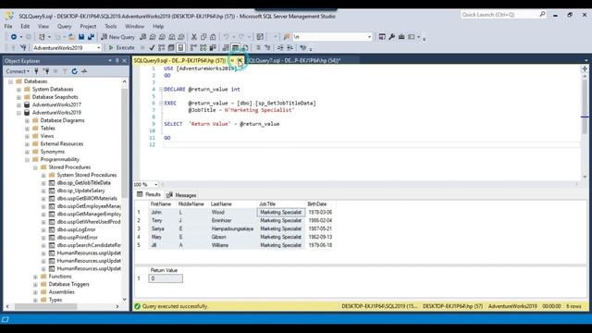Click the Paste icon in toolbar
This screenshot has height=333, width=592.
(x=213, y=37)
